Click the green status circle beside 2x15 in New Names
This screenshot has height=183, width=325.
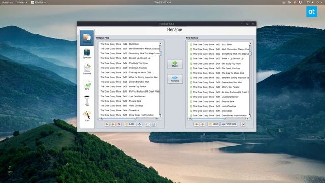[x=191, y=115]
